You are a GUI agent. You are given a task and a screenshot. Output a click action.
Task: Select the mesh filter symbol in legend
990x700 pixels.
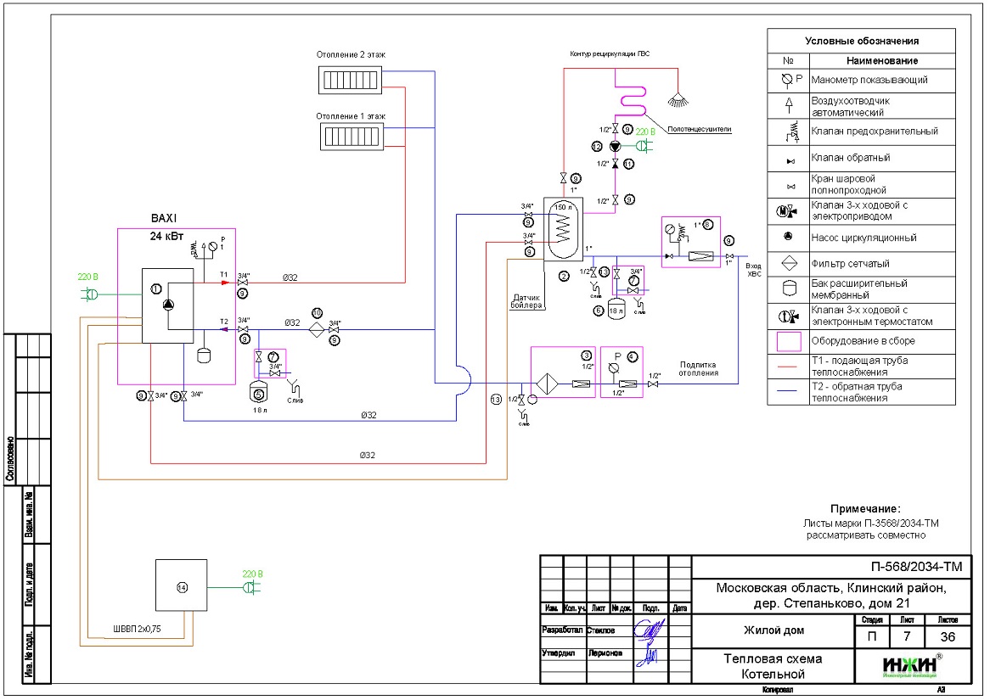(x=788, y=263)
